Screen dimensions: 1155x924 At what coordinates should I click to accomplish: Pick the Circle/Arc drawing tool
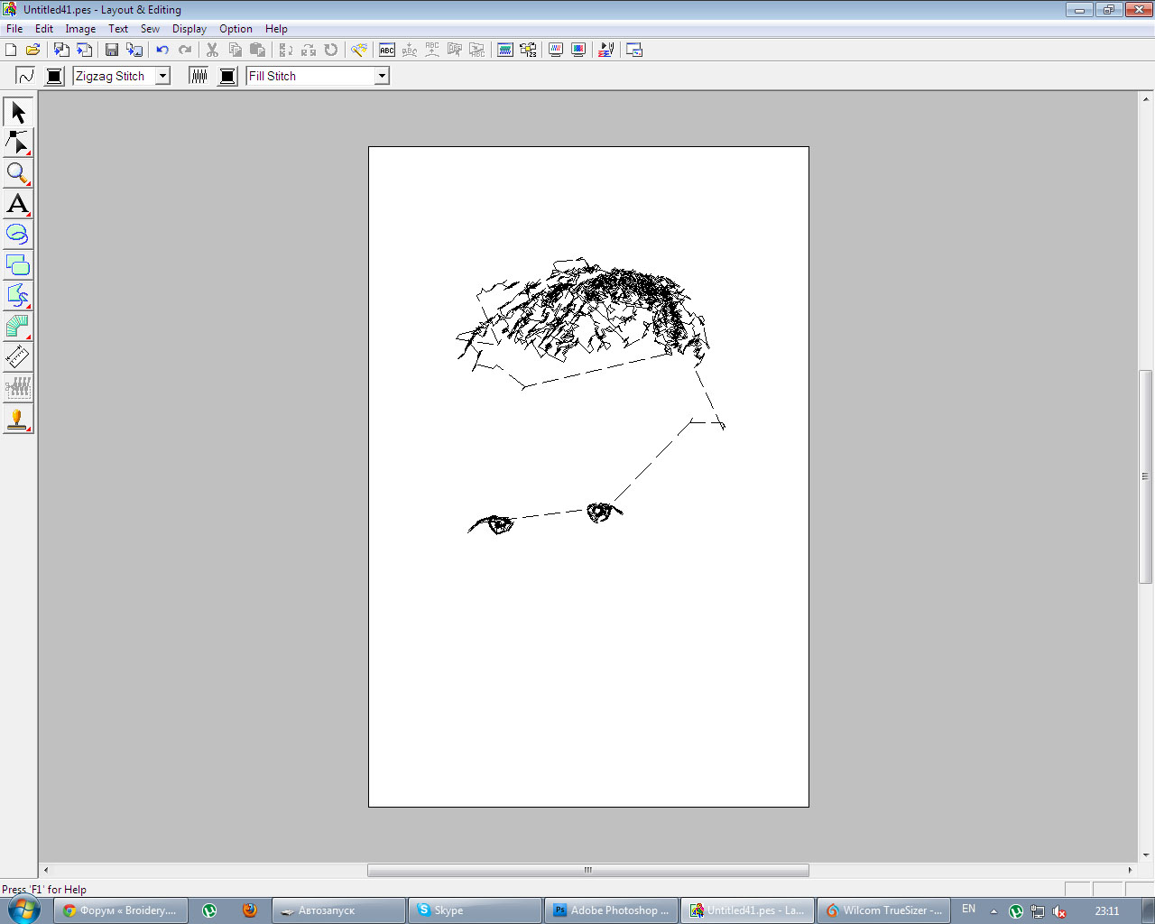pos(18,235)
